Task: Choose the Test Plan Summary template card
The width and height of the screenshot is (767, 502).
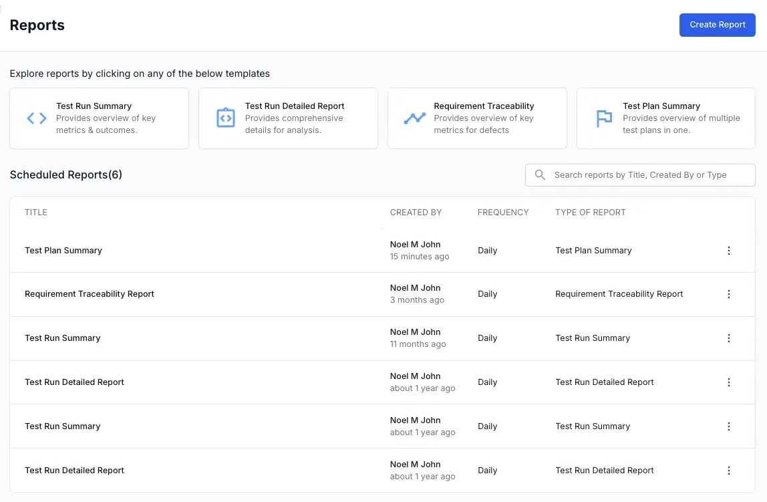Action: (x=665, y=118)
